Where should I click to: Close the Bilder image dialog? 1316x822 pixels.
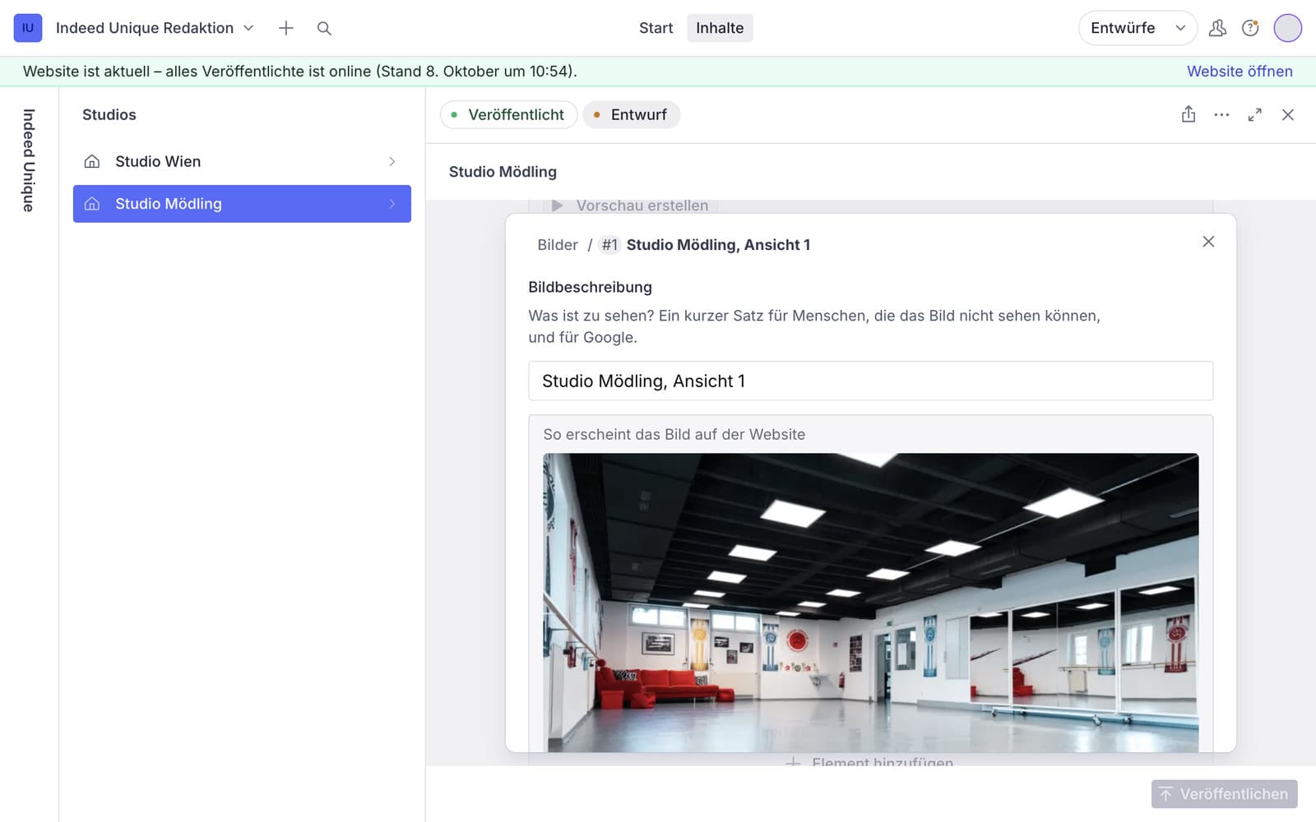click(1208, 242)
